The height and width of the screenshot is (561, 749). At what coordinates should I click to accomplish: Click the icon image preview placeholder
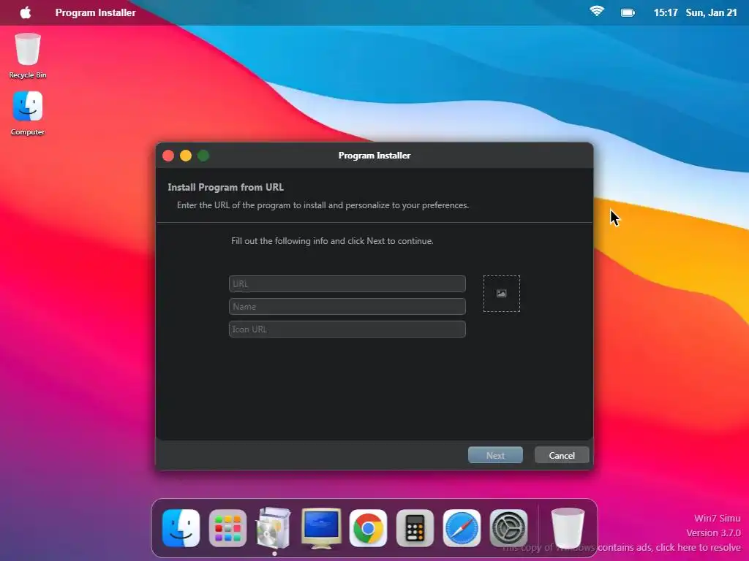pos(501,294)
